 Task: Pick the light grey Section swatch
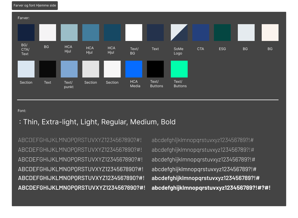coord(91,69)
